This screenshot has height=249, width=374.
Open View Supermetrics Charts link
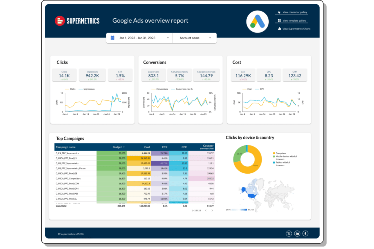point(296,29)
